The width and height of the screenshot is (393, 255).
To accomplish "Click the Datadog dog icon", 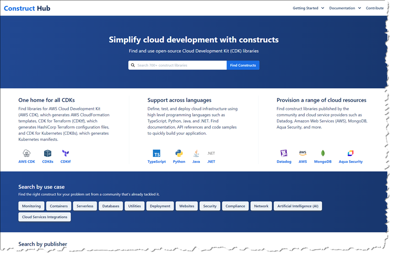I will click(284, 153).
